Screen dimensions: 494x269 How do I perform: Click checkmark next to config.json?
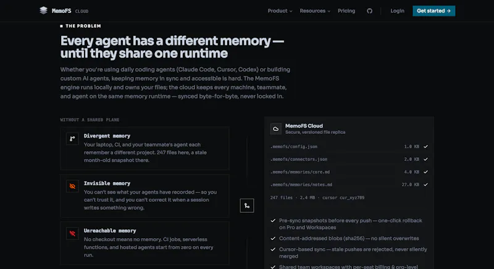point(425,147)
